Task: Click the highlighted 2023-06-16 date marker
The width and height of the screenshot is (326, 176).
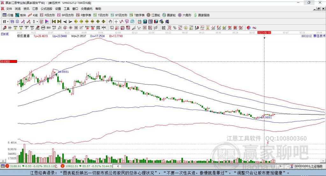Action: [264, 33]
